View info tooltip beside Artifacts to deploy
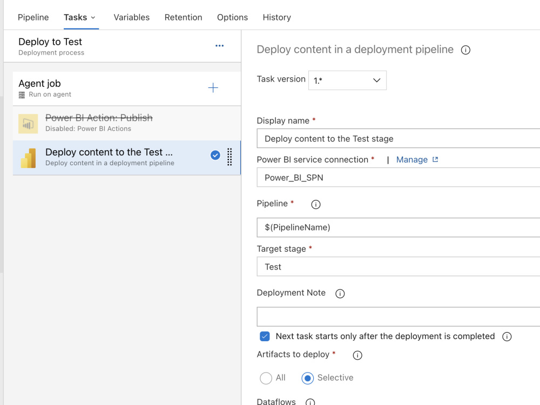The height and width of the screenshot is (405, 540). (x=357, y=355)
